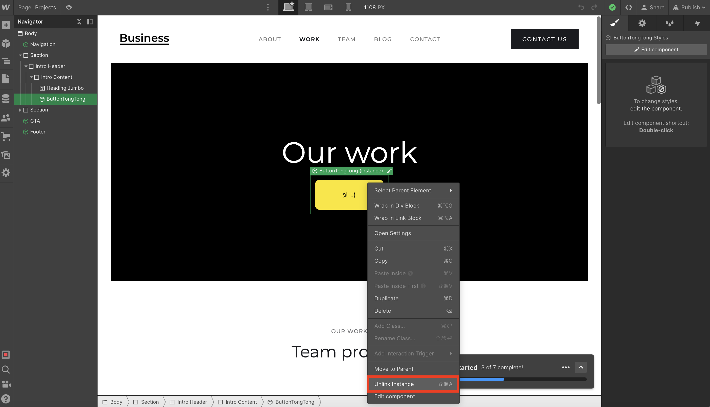Switch to Interactions lightning tab
This screenshot has width=710, height=407.
pyautogui.click(x=697, y=23)
